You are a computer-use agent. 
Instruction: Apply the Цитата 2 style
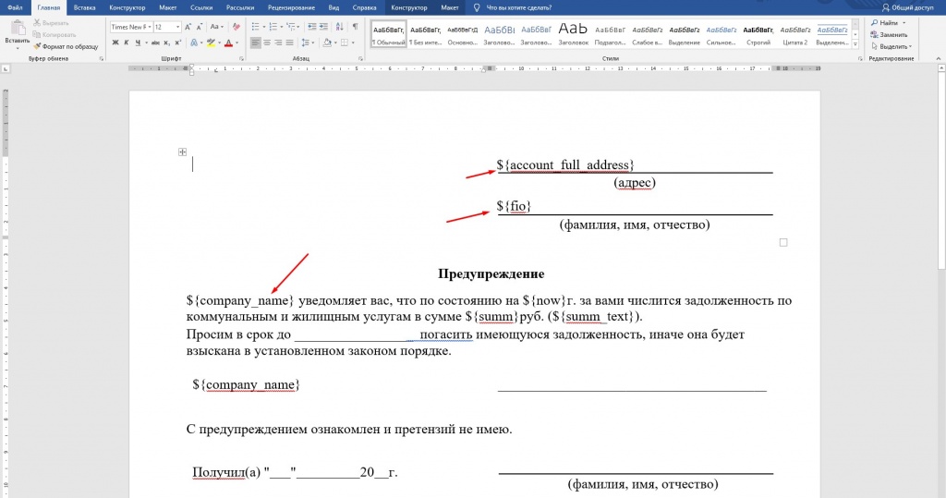coord(794,34)
